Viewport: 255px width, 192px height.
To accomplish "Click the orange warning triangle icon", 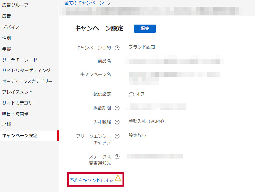I will [x=118, y=178].
